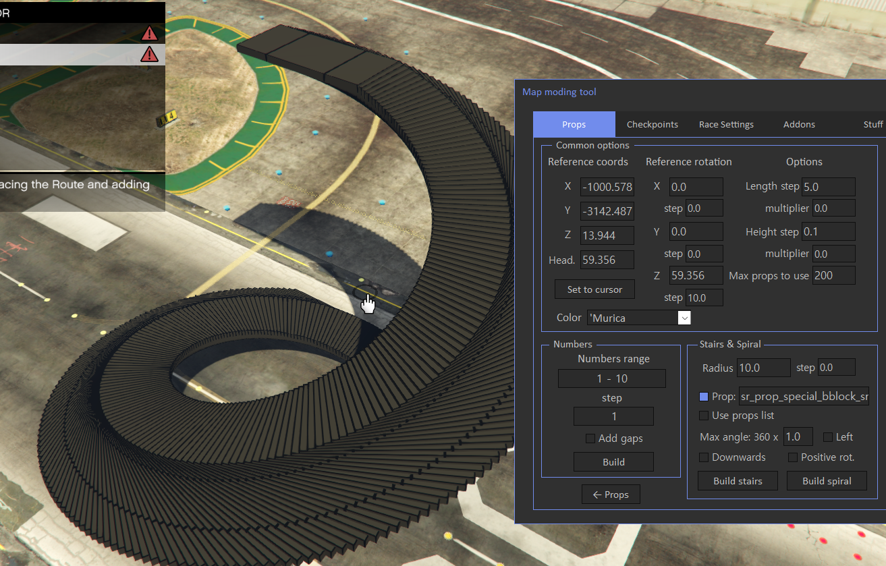Screen dimensions: 886x566
Task: Click the rotation Z step field showing 10.0
Action: (704, 298)
